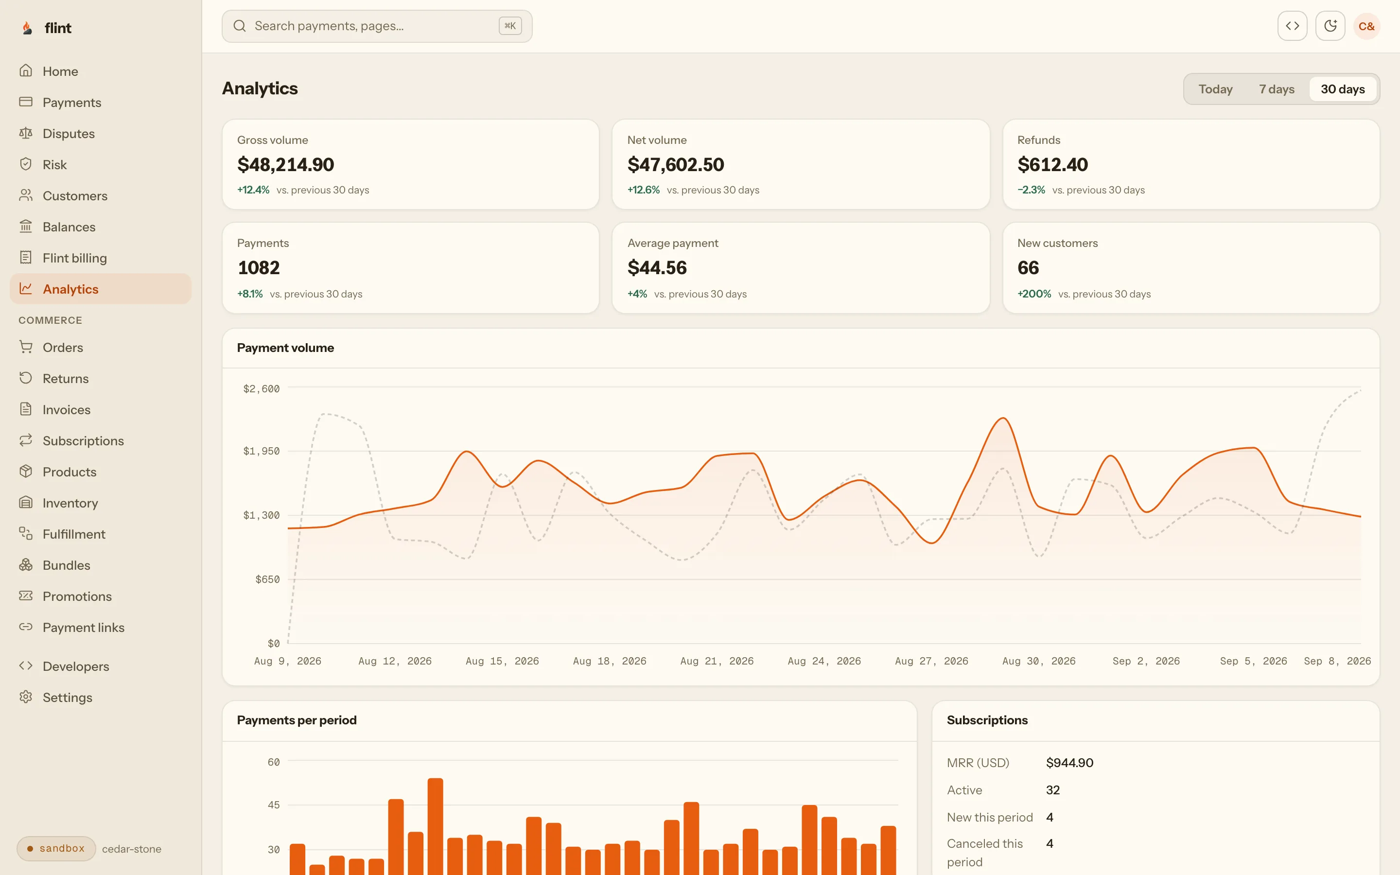Click the cedar-stone account name
Image resolution: width=1400 pixels, height=875 pixels.
pyautogui.click(x=131, y=849)
